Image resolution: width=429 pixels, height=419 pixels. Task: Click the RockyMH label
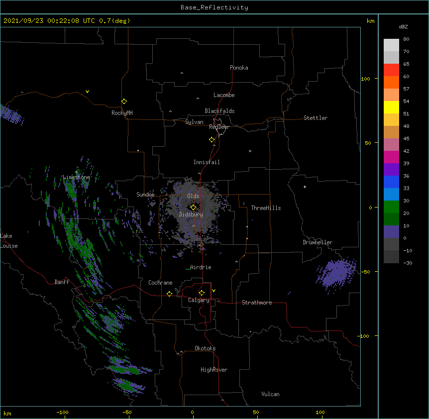[x=122, y=112]
